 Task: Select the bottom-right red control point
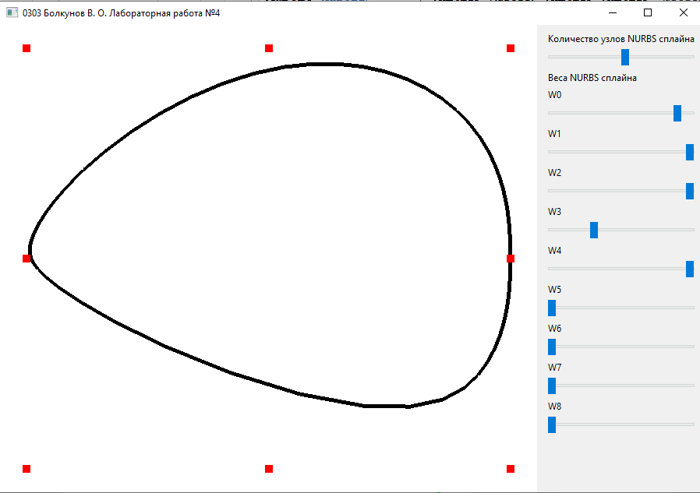click(x=511, y=468)
